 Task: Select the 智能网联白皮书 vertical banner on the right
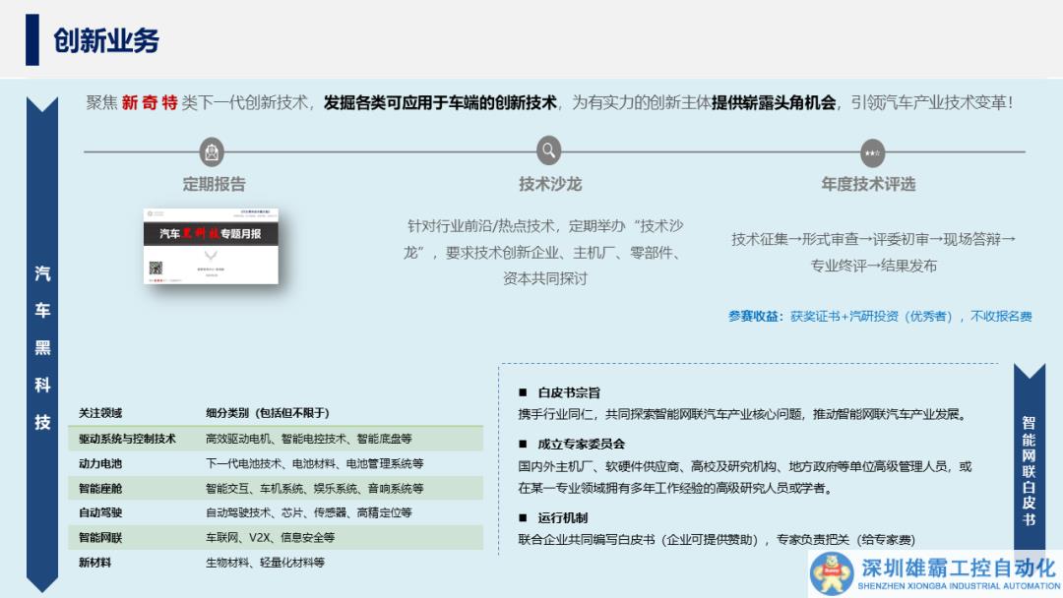click(1029, 469)
